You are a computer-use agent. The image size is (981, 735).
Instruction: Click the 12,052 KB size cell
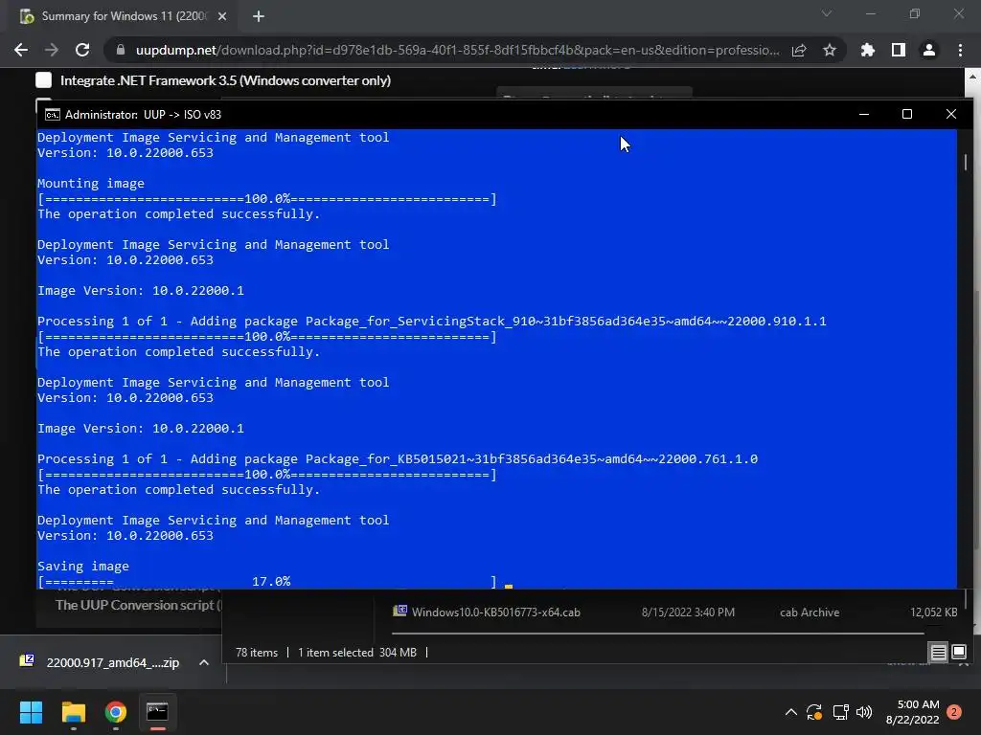click(933, 612)
